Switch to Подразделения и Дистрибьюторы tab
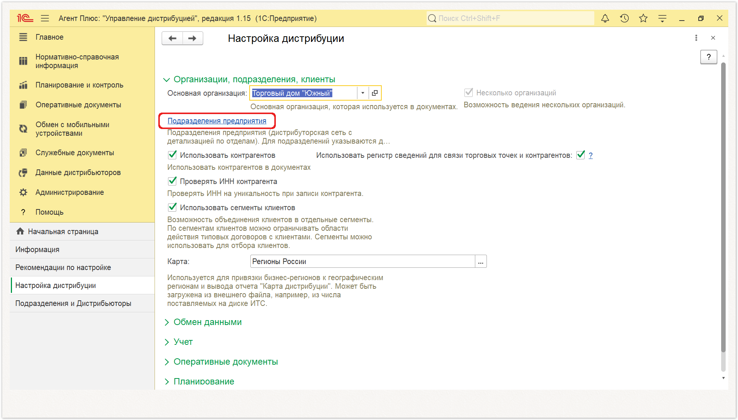The image size is (738, 420). (x=82, y=303)
